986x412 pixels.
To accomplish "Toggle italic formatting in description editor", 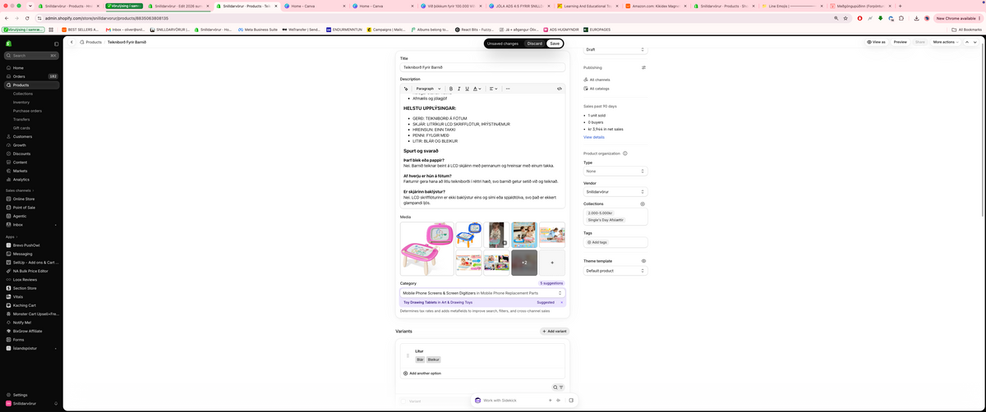I will tap(458, 89).
